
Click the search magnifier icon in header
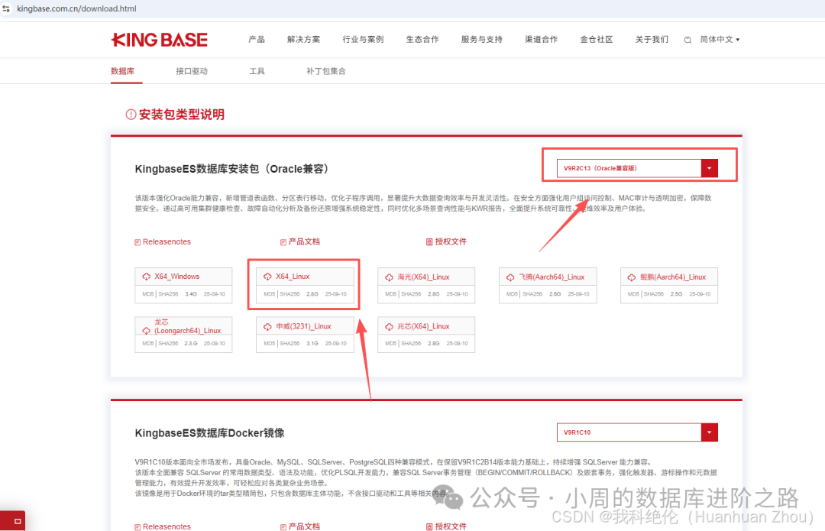[687, 40]
